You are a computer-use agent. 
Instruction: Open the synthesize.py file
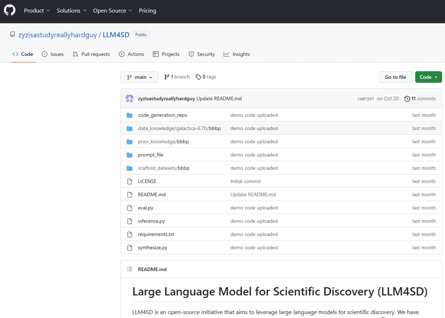pos(153,248)
